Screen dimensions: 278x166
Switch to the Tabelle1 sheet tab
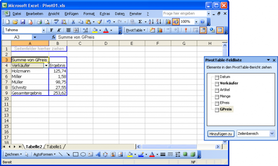point(54,146)
